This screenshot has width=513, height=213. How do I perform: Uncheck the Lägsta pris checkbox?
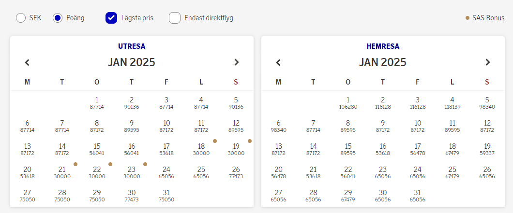pyautogui.click(x=111, y=18)
